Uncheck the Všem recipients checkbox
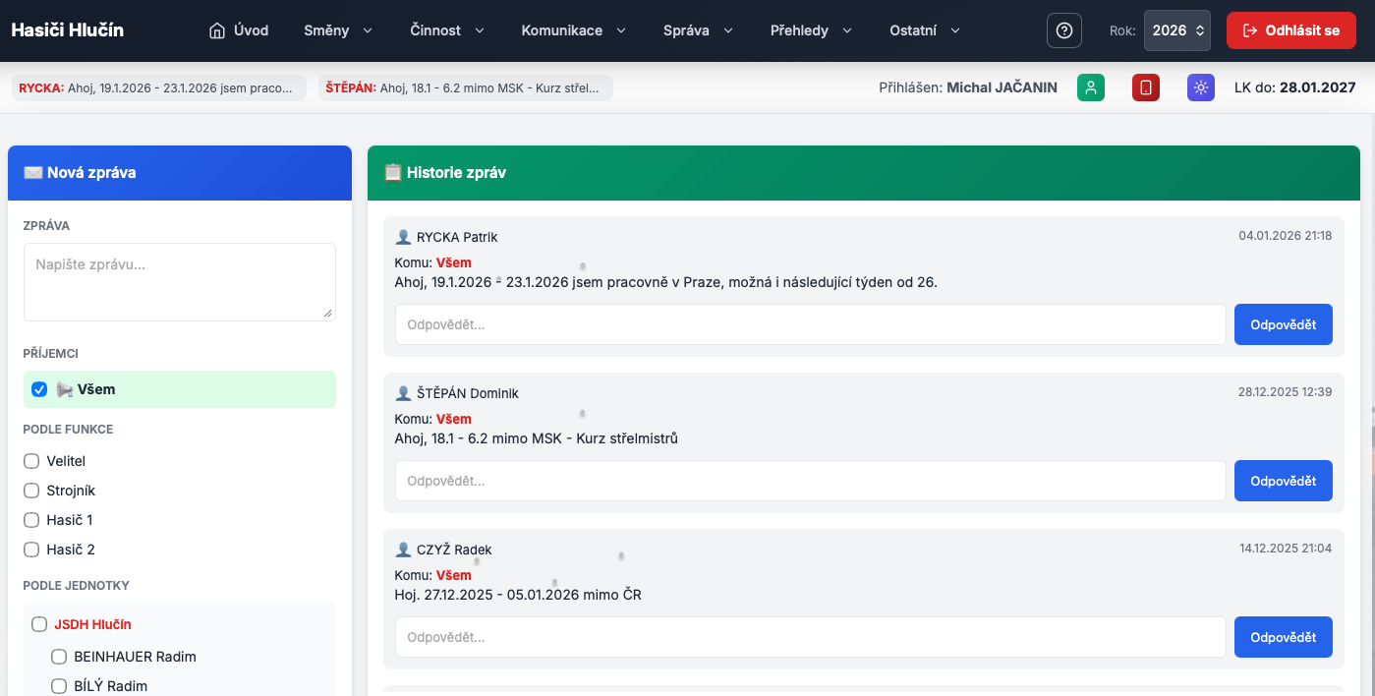 click(39, 389)
